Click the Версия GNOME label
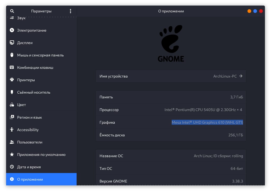The height and width of the screenshot is (192, 271). pyautogui.click(x=113, y=181)
